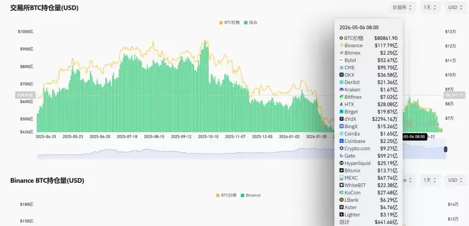Open the 1天 interval dropdown in top chart
The height and width of the screenshot is (226, 469).
(x=430, y=7)
